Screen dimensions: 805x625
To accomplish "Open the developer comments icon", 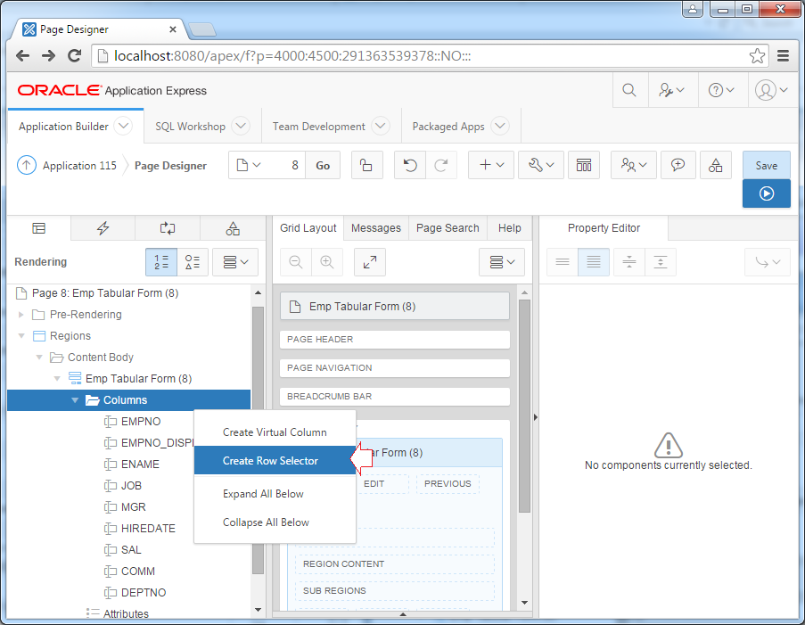I will (x=678, y=165).
